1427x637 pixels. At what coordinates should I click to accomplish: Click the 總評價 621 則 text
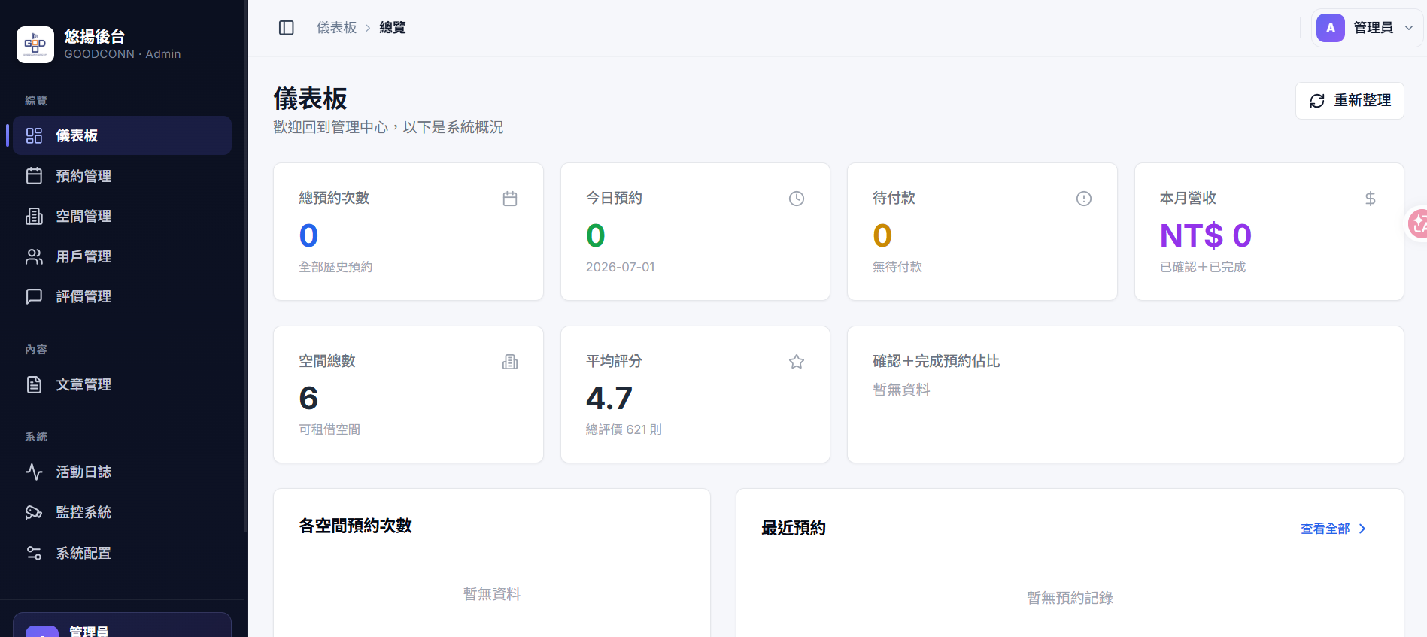[x=624, y=429]
